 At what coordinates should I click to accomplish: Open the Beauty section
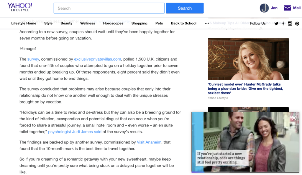pyautogui.click(x=66, y=23)
